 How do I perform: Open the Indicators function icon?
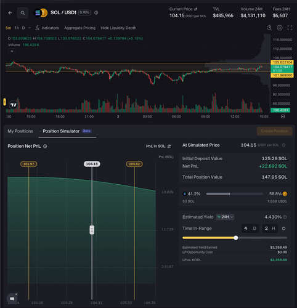pos(37,28)
